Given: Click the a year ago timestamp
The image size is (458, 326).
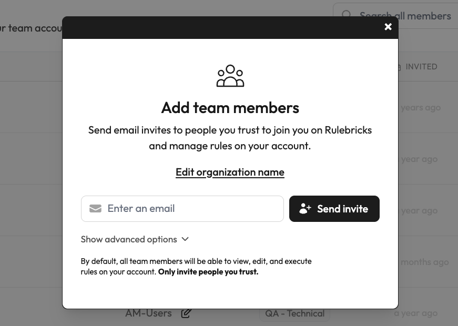Looking at the screenshot, I should point(416,158).
